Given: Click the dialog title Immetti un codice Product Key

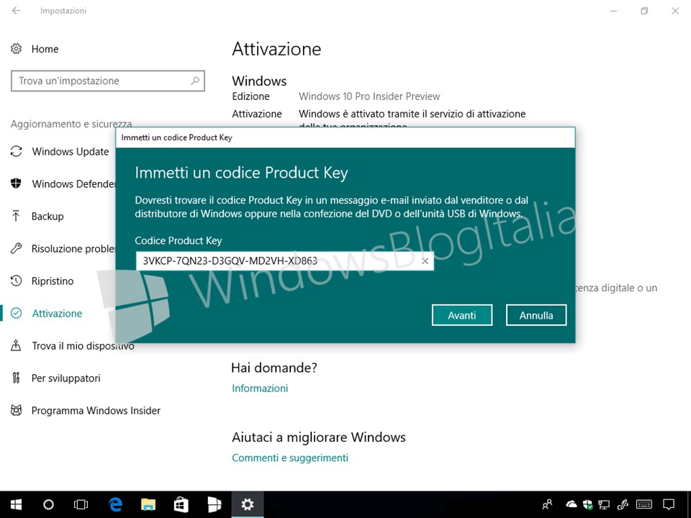Looking at the screenshot, I should tap(177, 137).
